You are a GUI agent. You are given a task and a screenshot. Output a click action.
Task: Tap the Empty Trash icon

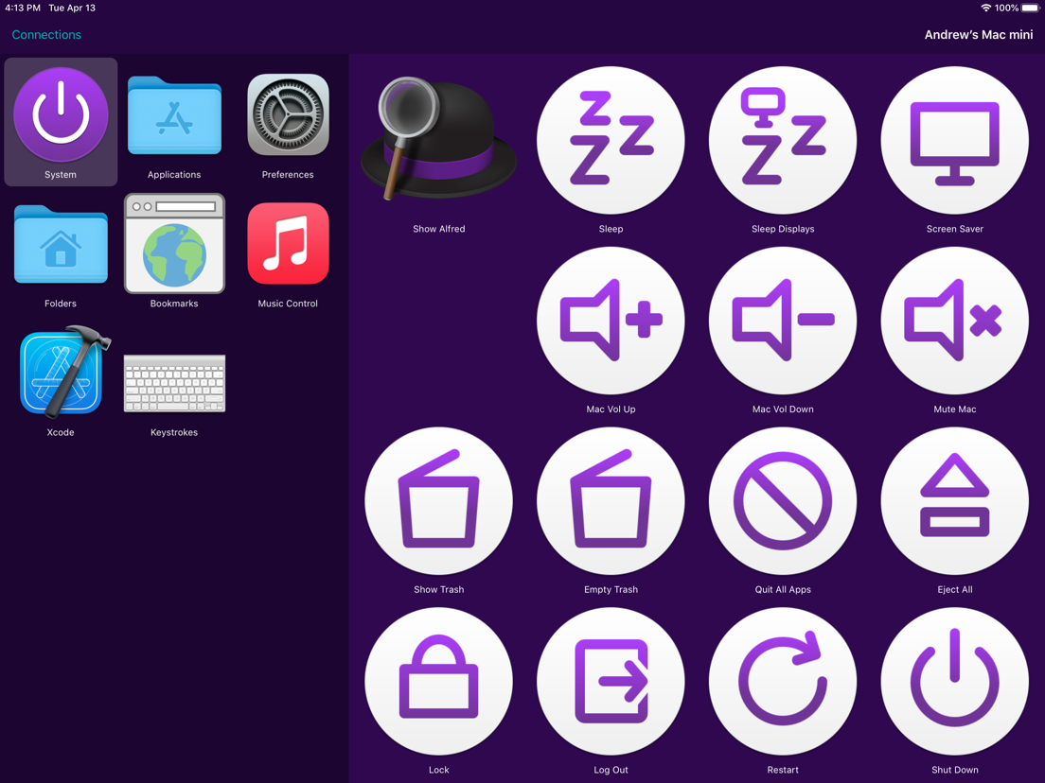tap(611, 500)
